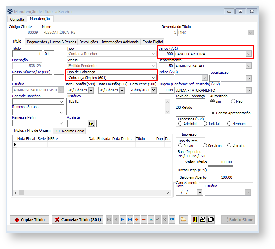275x249 pixels.
Task: Open Informações Adicionais tab
Action: pos(120,42)
